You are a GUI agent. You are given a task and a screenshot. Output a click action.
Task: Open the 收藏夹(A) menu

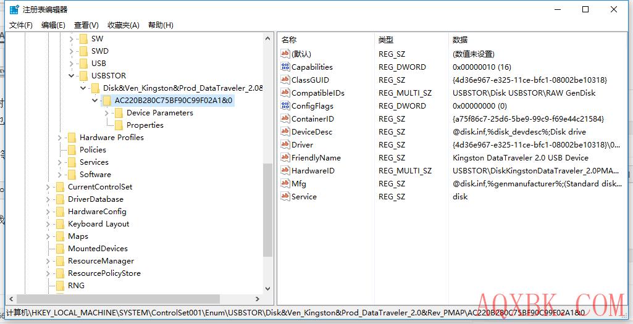click(124, 25)
